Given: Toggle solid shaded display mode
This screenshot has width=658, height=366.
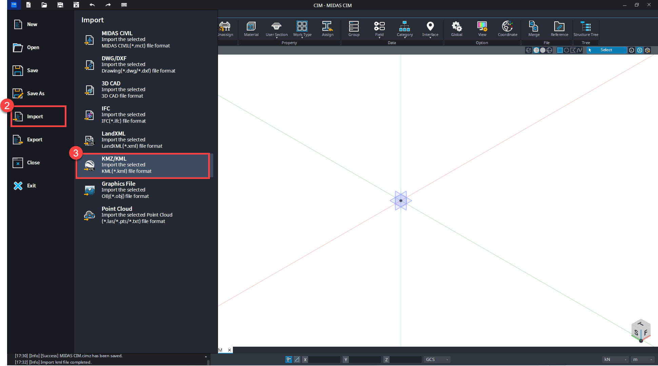Looking at the screenshot, I should click(543, 50).
